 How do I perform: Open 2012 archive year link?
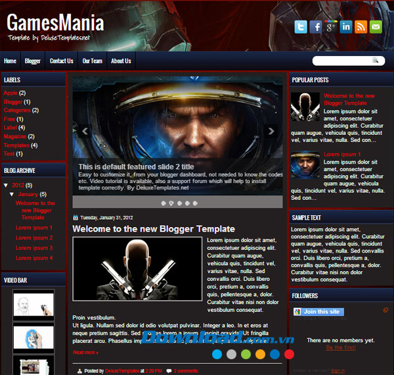[18, 186]
